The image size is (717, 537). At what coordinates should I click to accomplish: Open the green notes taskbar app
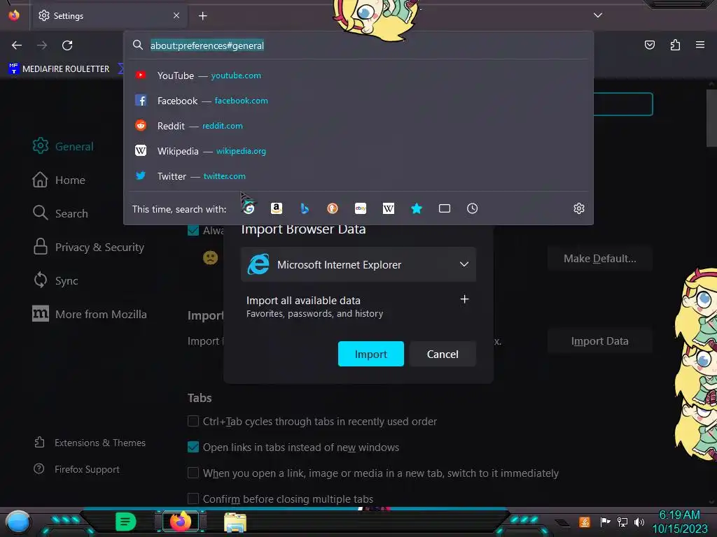point(126,522)
